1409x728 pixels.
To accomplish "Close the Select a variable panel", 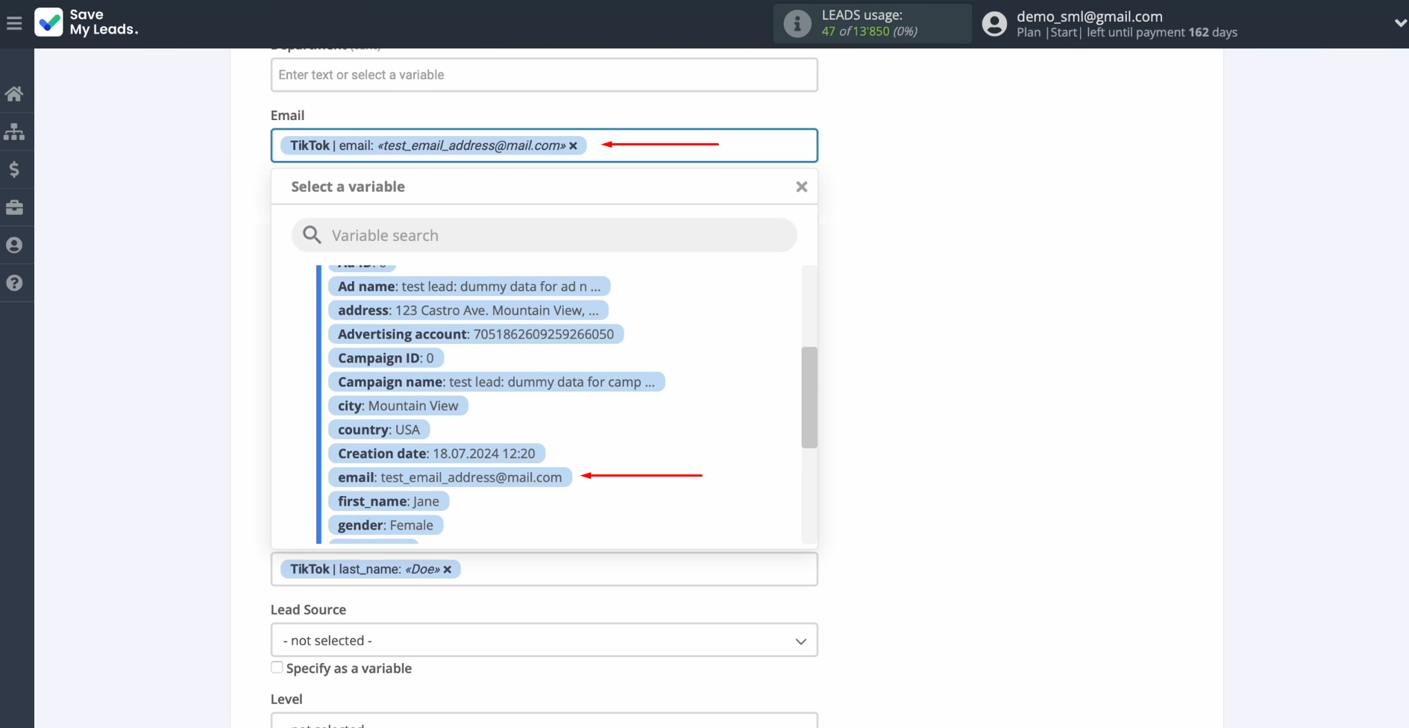I will 801,186.
